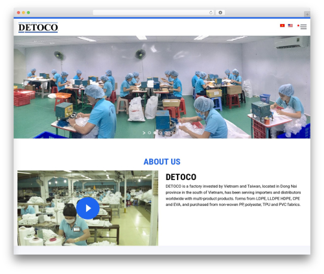Switch language with the US flag
This screenshot has width=324, height=274.
coord(290,25)
